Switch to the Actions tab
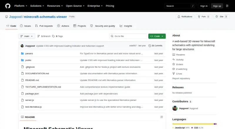The width and height of the screenshot is (235, 129). [63, 26]
